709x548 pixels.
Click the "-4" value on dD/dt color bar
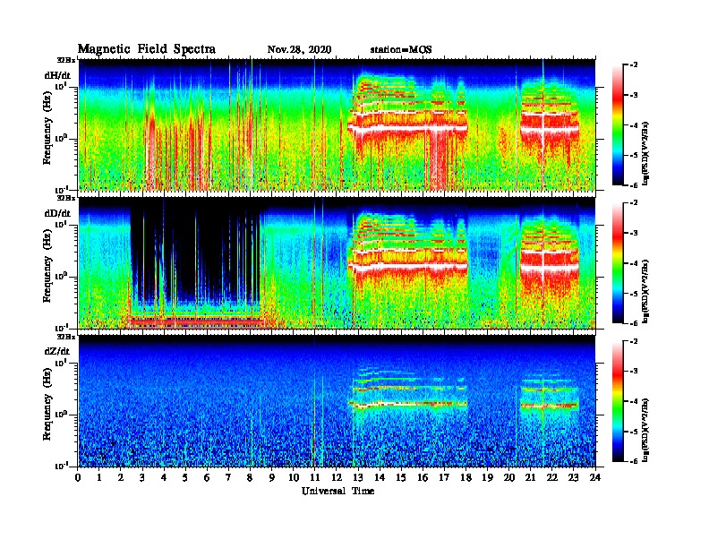click(635, 263)
